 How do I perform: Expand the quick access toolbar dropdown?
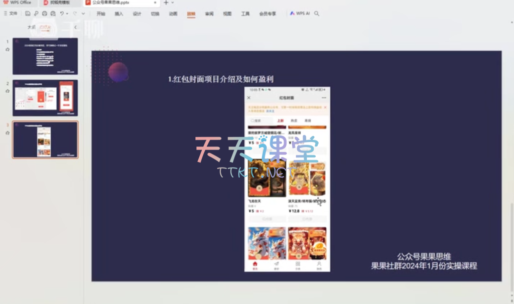coord(83,14)
